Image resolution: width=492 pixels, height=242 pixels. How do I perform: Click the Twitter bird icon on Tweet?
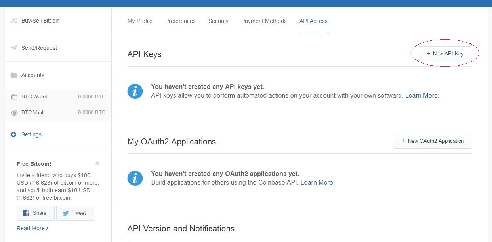[66, 213]
